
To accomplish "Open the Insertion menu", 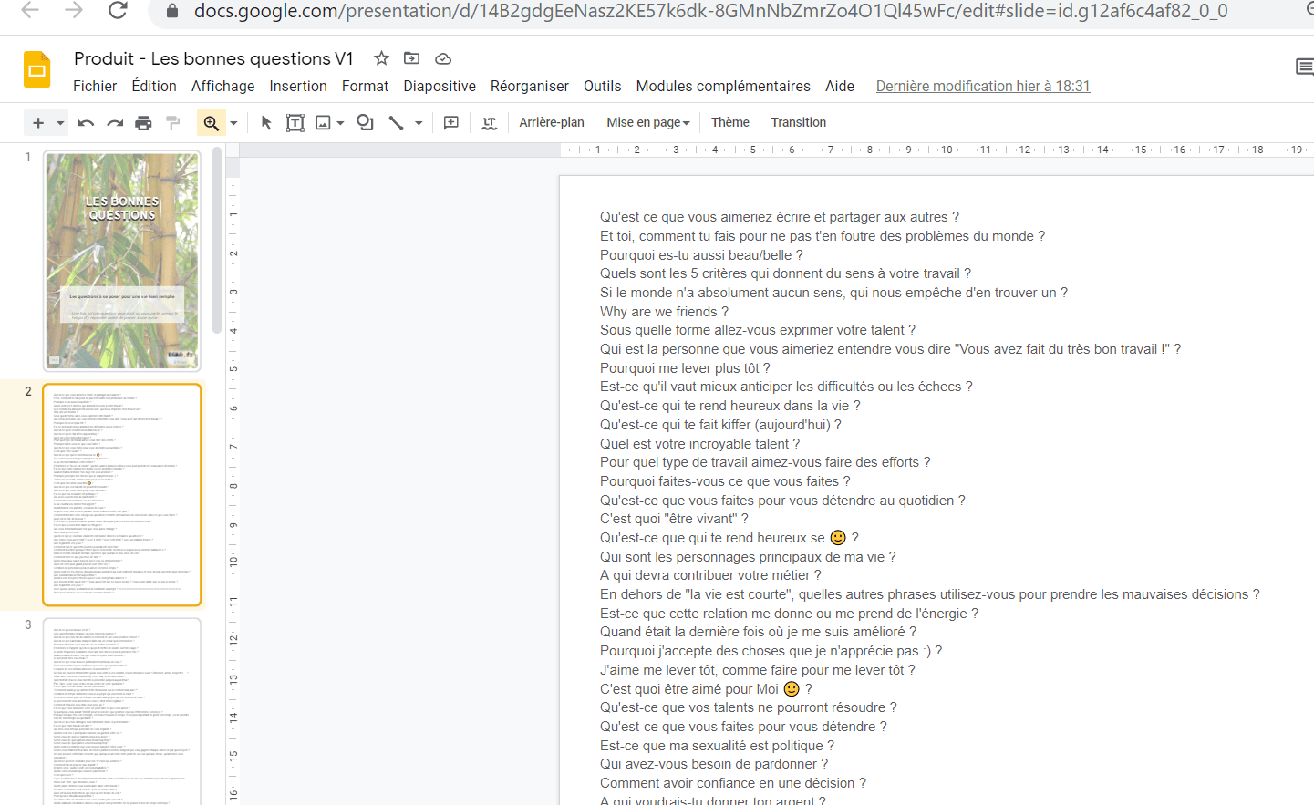I will tap(298, 86).
